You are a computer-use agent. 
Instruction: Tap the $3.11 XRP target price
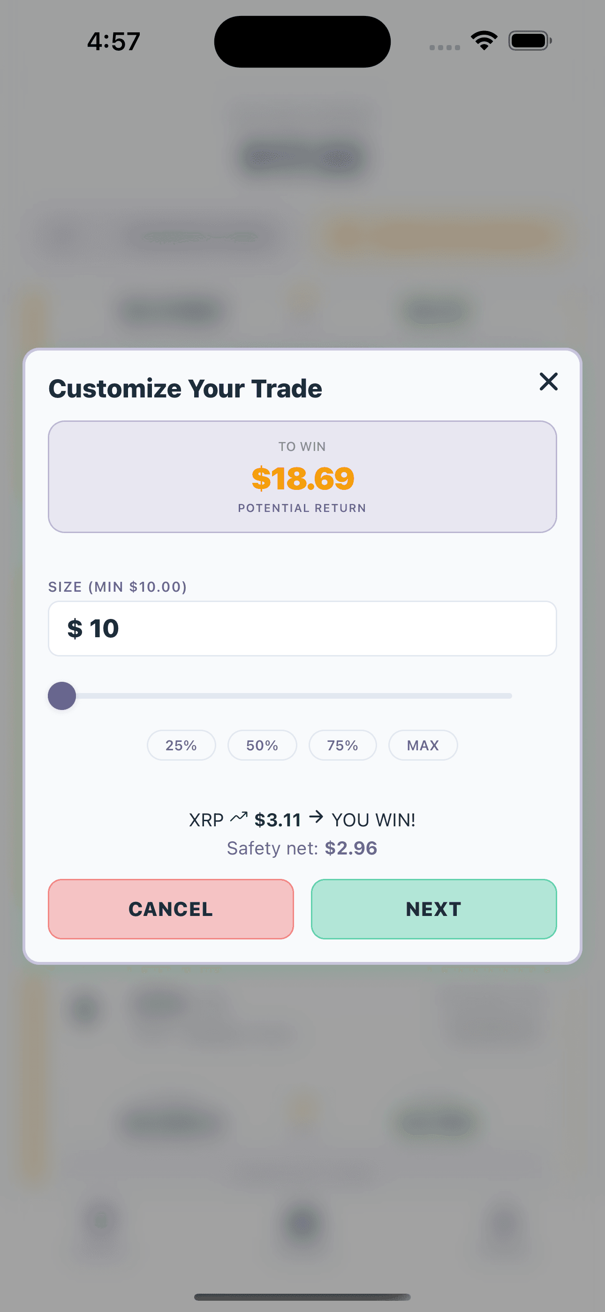pyautogui.click(x=278, y=820)
